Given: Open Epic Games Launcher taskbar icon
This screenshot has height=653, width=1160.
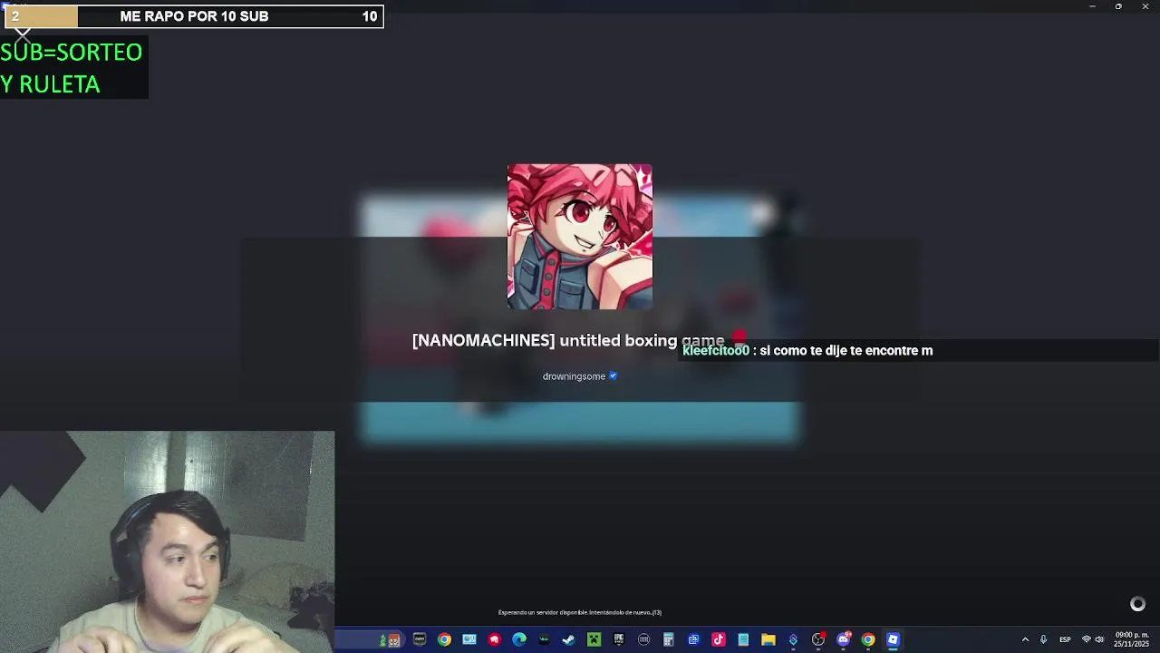Looking at the screenshot, I should tap(619, 639).
